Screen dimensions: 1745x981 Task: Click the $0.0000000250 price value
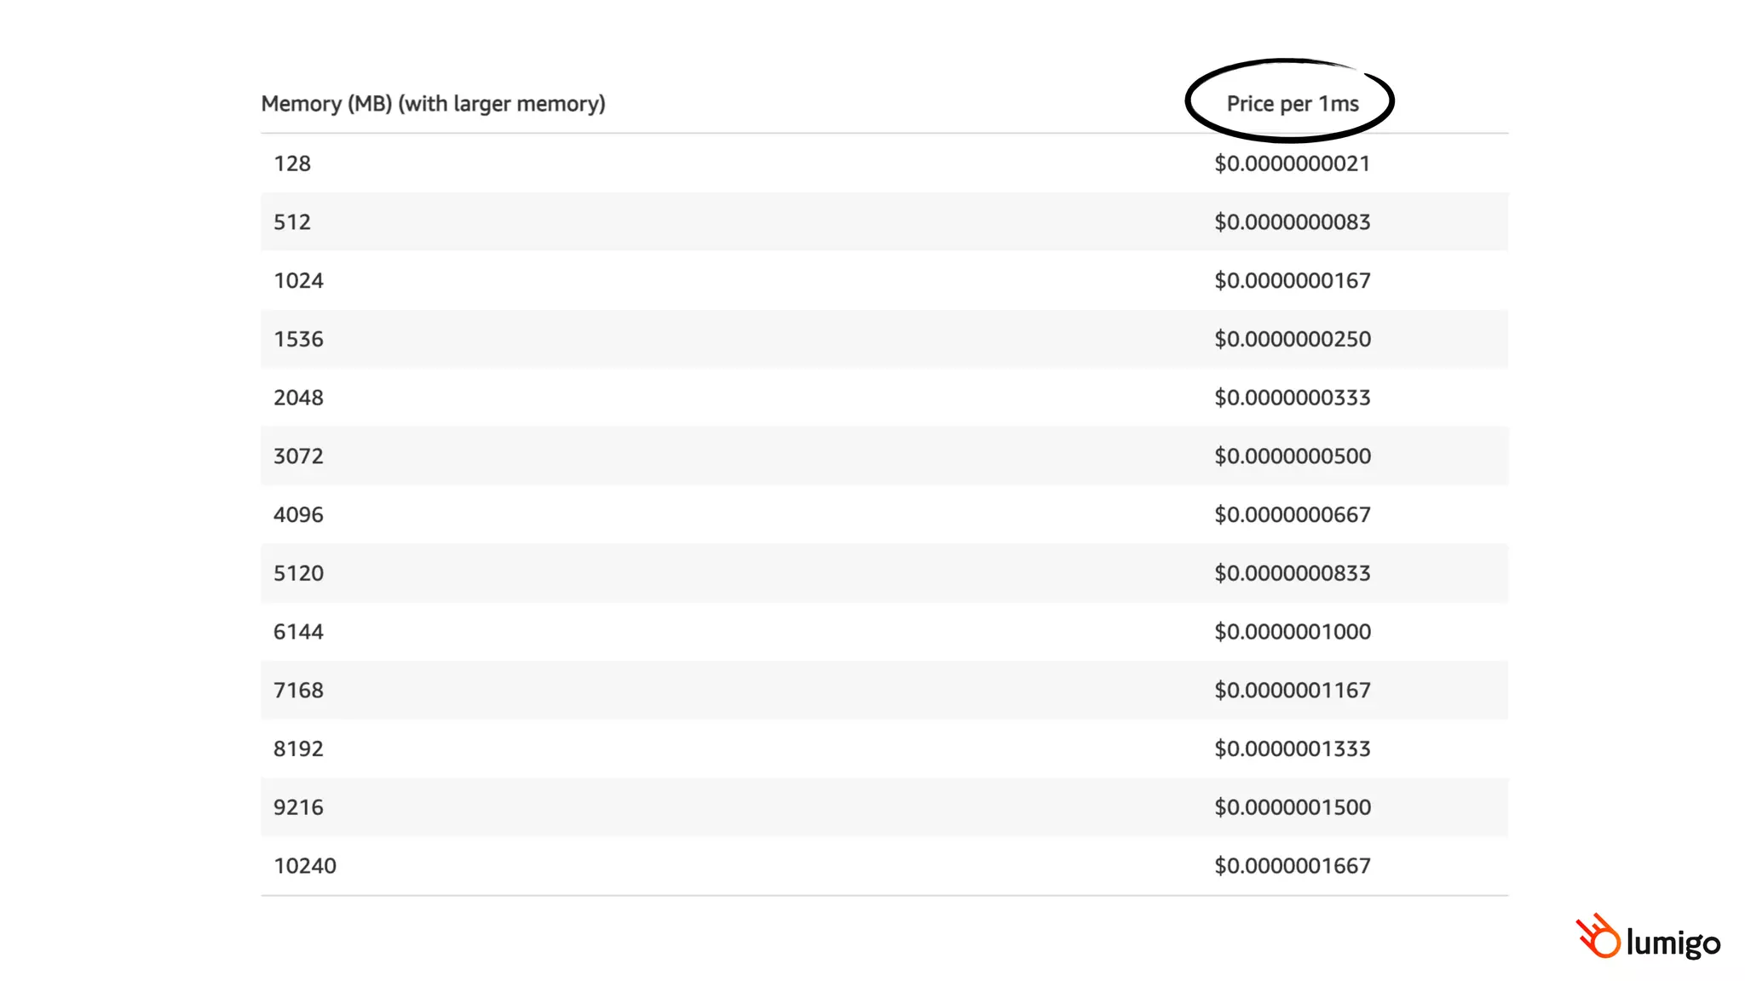tap(1292, 339)
